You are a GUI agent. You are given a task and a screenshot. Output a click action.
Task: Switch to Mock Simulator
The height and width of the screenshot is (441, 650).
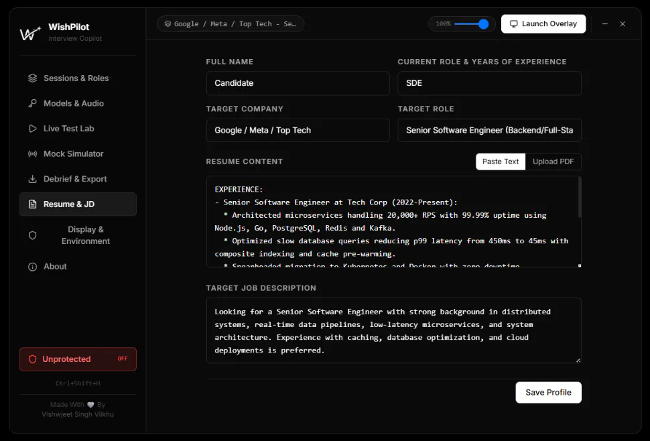[x=78, y=153]
